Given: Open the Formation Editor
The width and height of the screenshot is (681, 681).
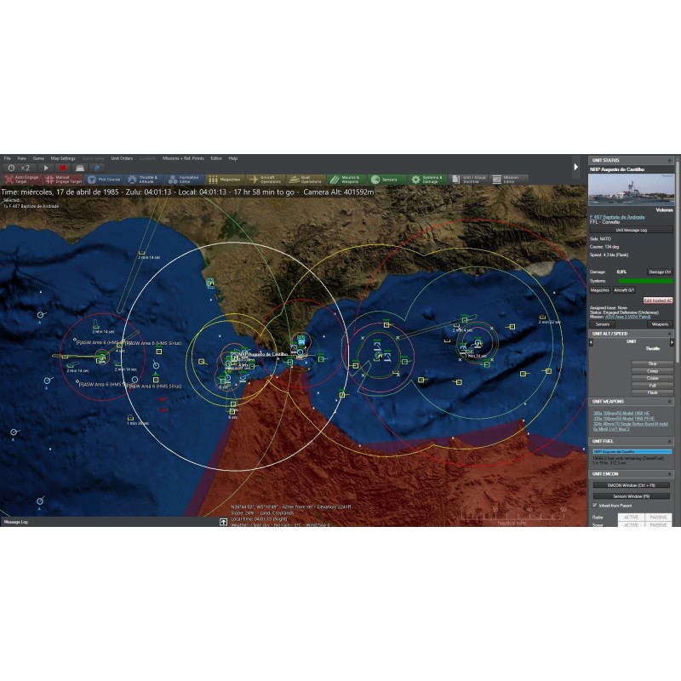Looking at the screenshot, I should (x=183, y=180).
